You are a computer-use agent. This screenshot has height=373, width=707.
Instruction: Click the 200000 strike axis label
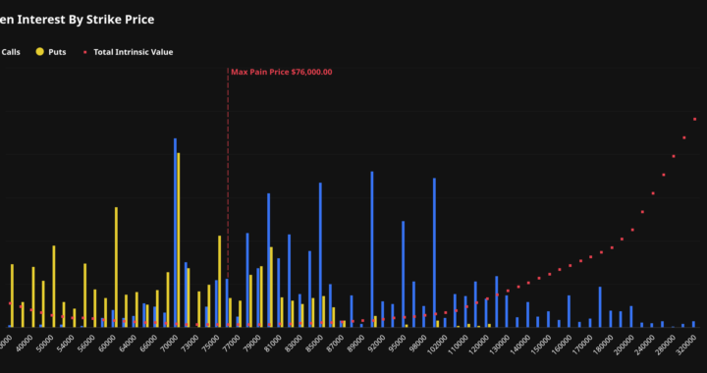[x=624, y=346]
